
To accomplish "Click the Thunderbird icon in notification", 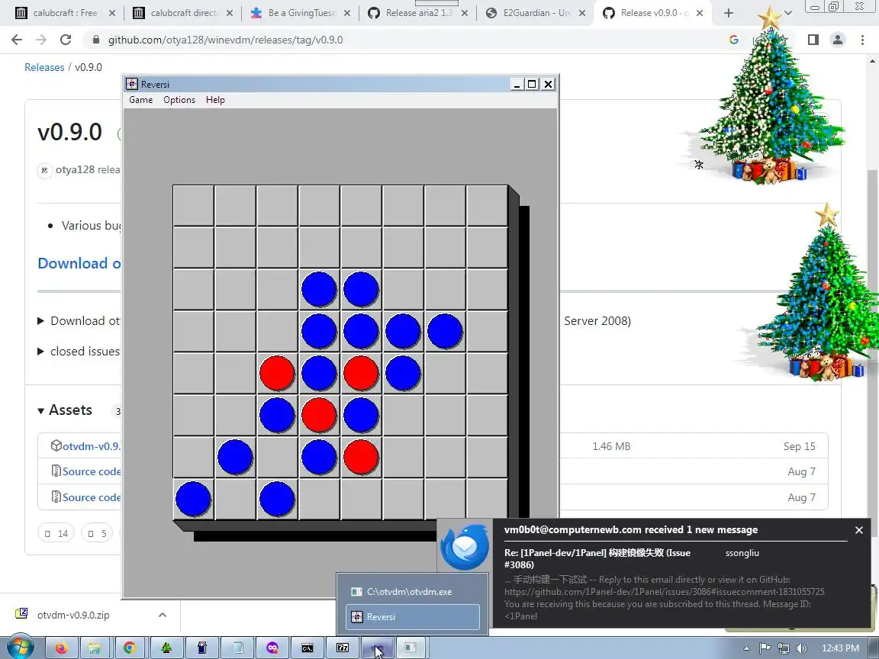I will [465, 547].
